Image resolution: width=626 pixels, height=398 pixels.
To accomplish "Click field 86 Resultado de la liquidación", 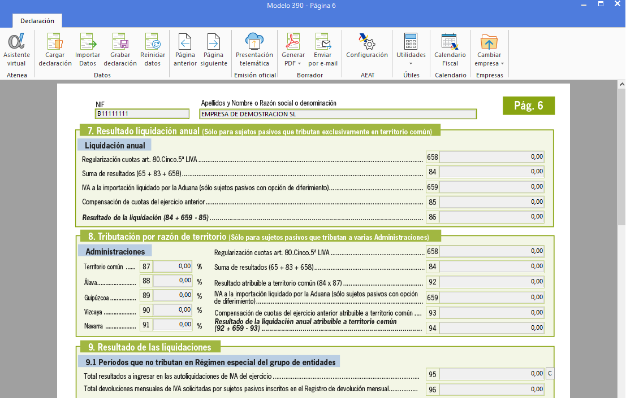I will [x=491, y=217].
